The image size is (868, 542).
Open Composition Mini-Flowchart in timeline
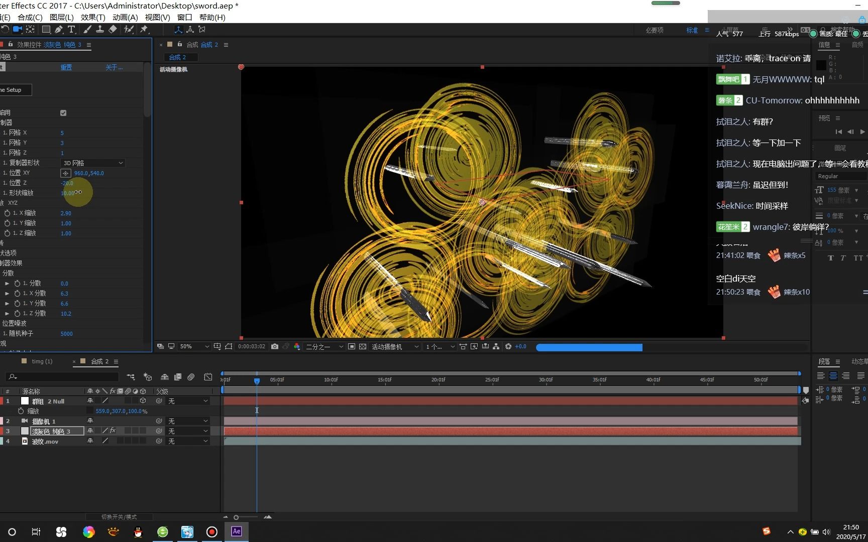pos(131,377)
